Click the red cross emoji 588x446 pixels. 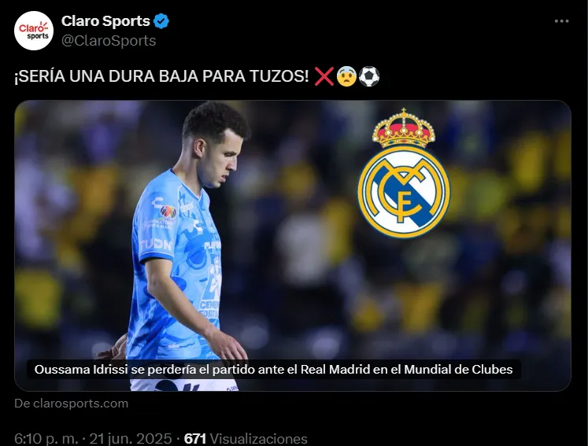324,76
